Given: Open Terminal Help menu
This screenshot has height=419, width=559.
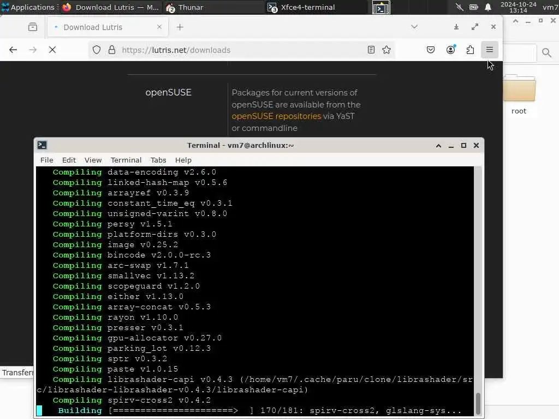Looking at the screenshot, I should coord(183,160).
